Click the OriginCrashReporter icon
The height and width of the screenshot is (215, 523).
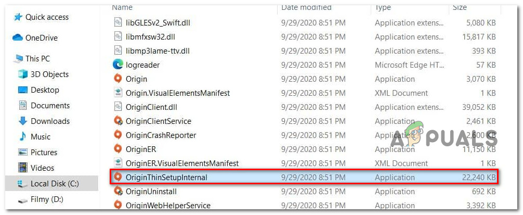click(117, 135)
